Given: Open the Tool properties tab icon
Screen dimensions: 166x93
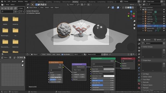Looking at the screenshot, I should [139, 44].
